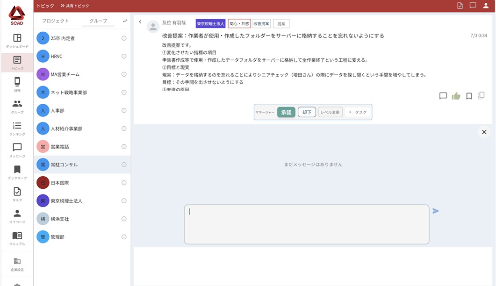Image resolution: width=496 pixels, height=286 pixels.
Task: Click the thumbs-up like icon
Action: click(456, 96)
